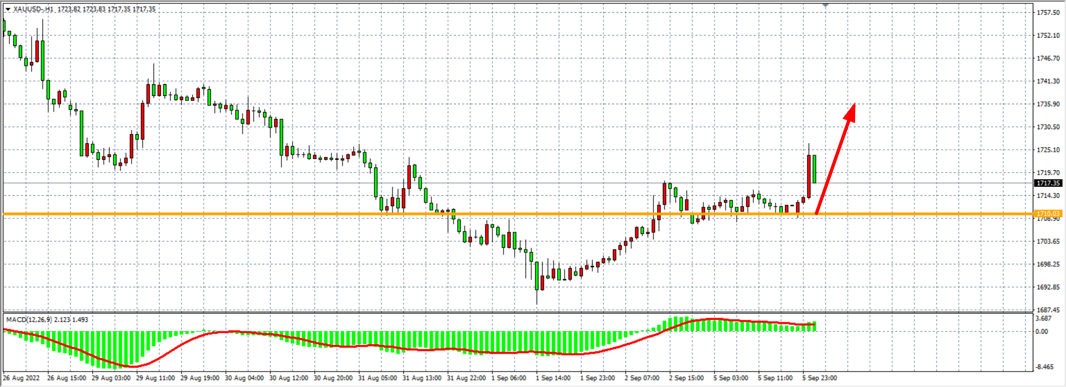
Task: Click the XAUUSD H1 chart title text
Action: coord(84,9)
